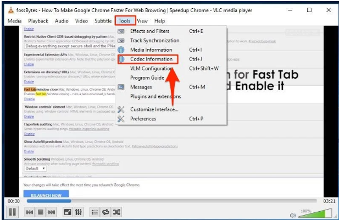Open the Video menu
The height and width of the screenshot is (220, 339).
pyautogui.click(x=81, y=21)
